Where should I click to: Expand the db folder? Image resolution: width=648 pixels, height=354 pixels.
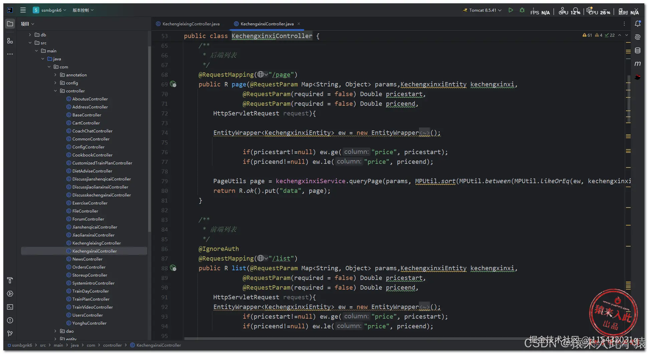coord(30,35)
